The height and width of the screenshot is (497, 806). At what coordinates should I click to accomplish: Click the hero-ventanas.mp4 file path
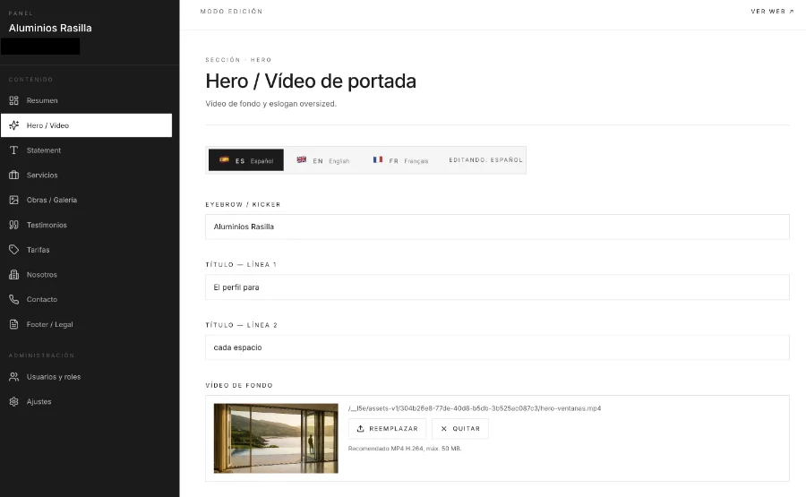point(475,408)
